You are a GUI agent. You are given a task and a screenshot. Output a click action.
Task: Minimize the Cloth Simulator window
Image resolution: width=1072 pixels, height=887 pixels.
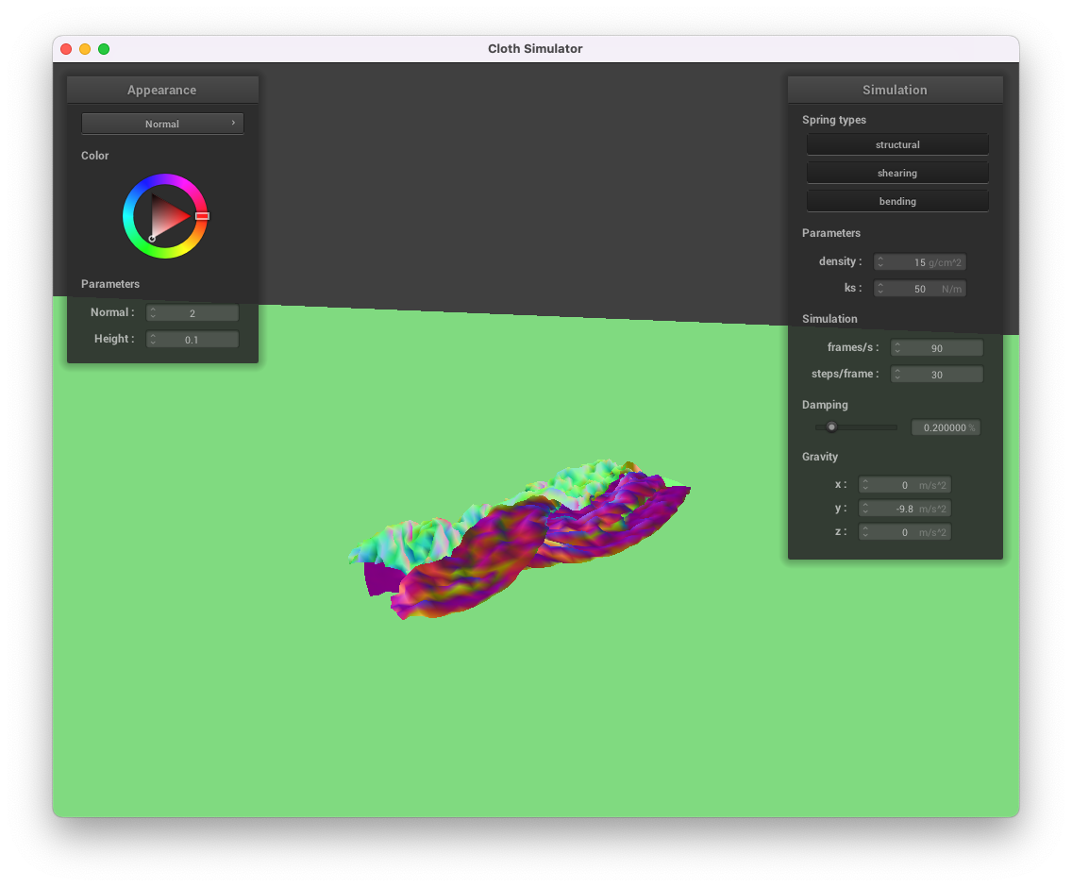[x=85, y=49]
